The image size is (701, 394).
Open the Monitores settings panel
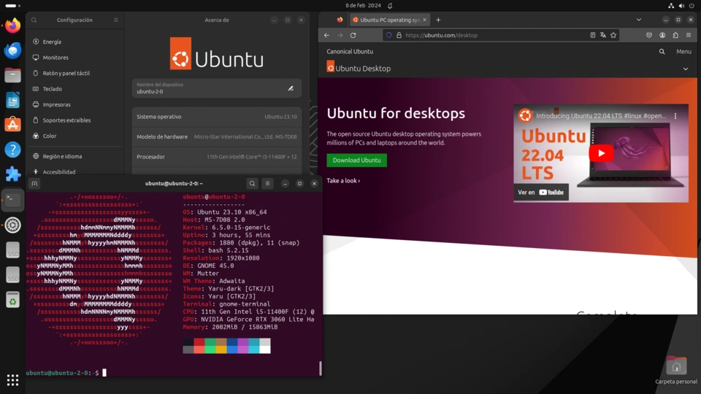(x=55, y=58)
